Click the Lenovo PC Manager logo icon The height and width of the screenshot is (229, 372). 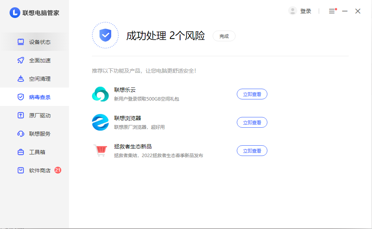point(15,13)
